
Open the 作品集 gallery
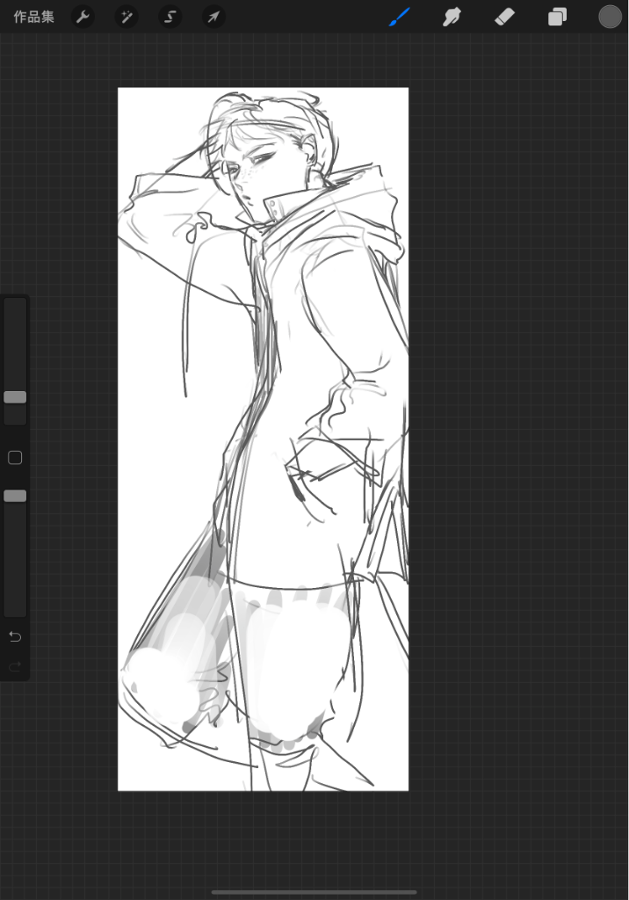coord(34,18)
